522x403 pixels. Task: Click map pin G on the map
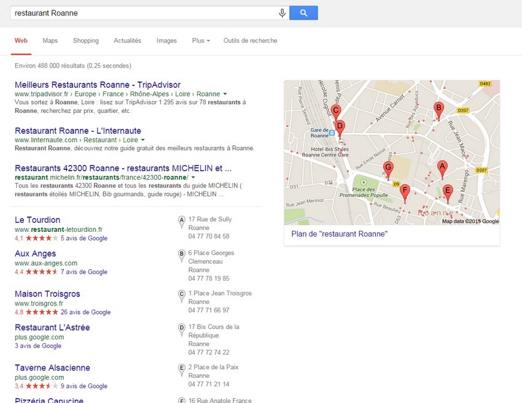pyautogui.click(x=388, y=170)
